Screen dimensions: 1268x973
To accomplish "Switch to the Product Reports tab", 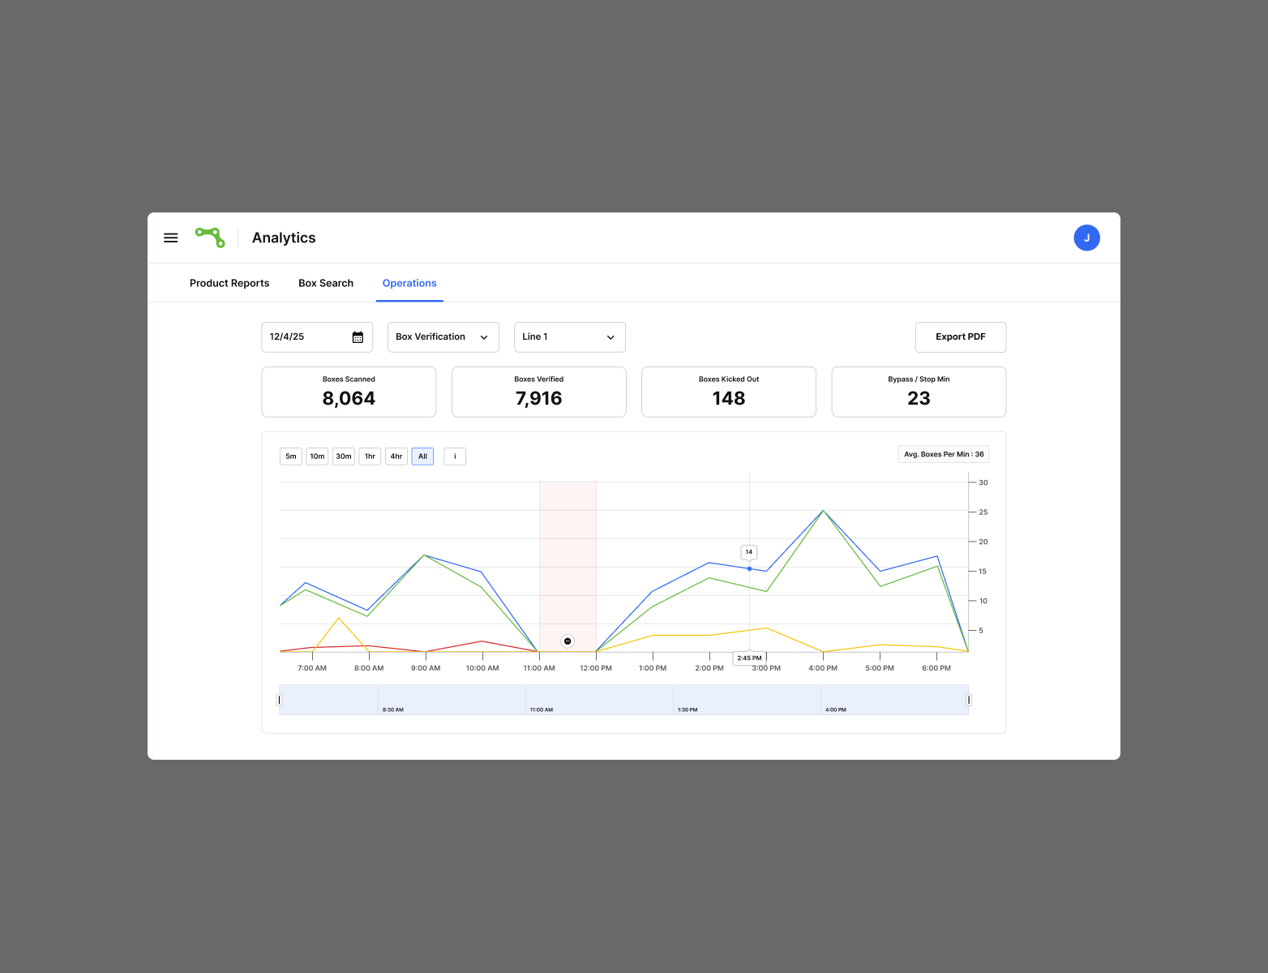I will click(x=229, y=283).
